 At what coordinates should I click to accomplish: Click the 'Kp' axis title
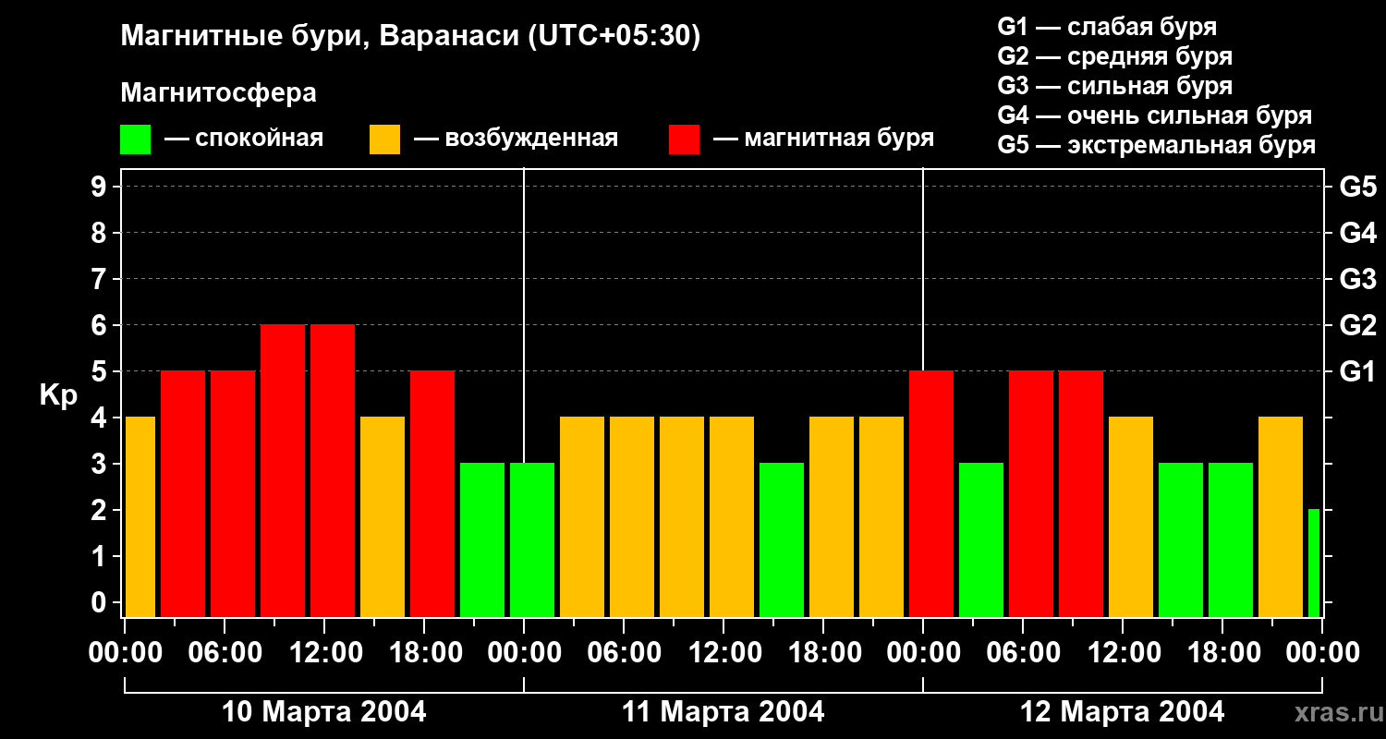coord(58,395)
